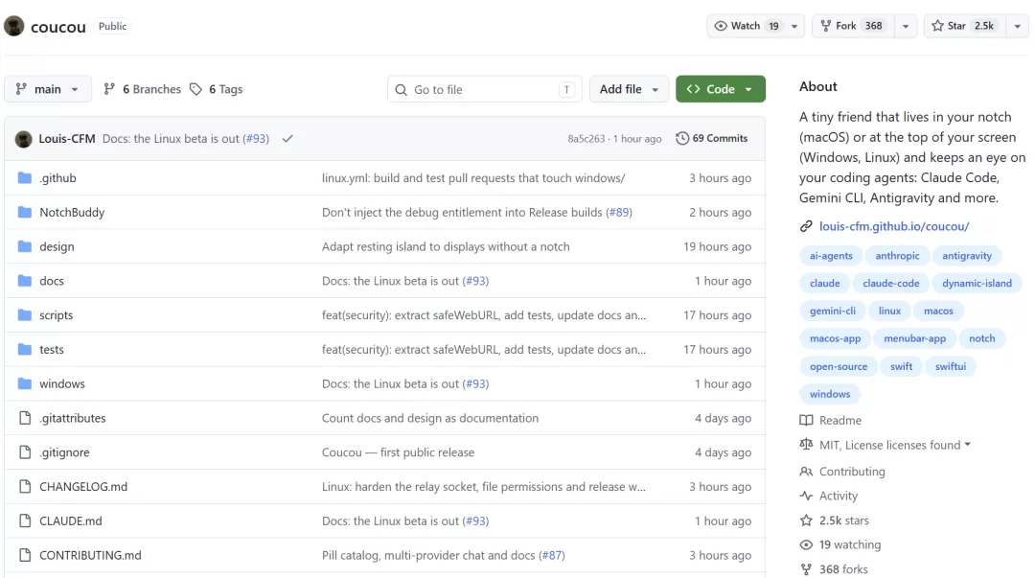
Task: Click the .gitattributes file icon
Action: pos(25,418)
